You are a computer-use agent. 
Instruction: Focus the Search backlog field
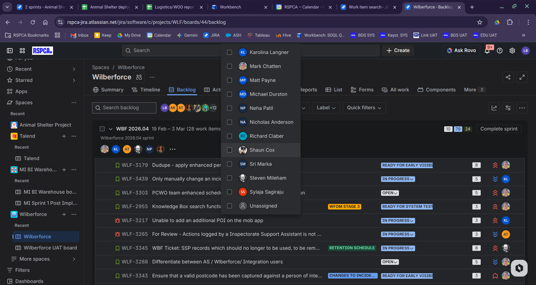pyautogui.click(x=124, y=108)
